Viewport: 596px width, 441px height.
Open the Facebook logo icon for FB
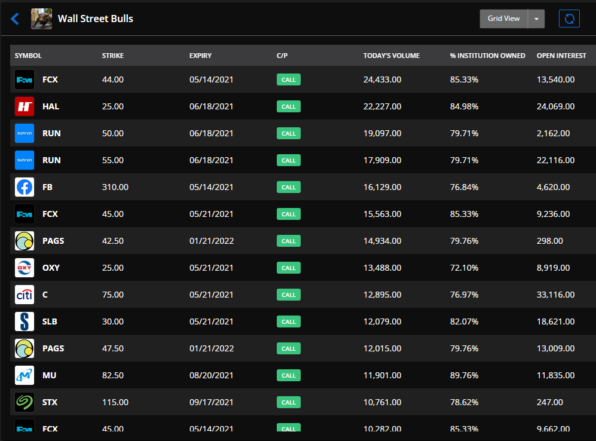click(x=25, y=187)
